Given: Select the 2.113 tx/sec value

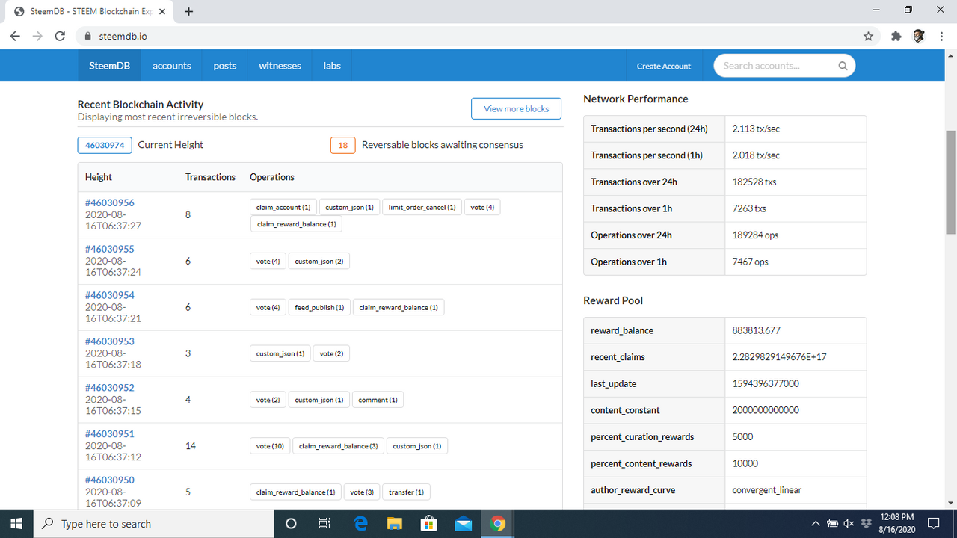Looking at the screenshot, I should (756, 129).
